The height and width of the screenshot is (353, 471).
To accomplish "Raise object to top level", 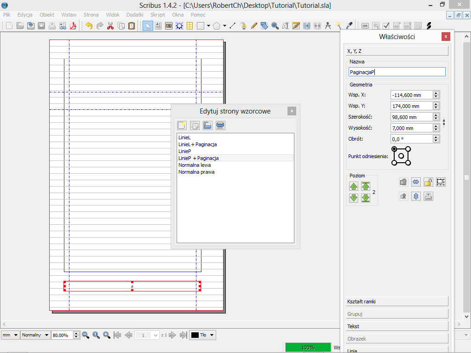I will (366, 186).
